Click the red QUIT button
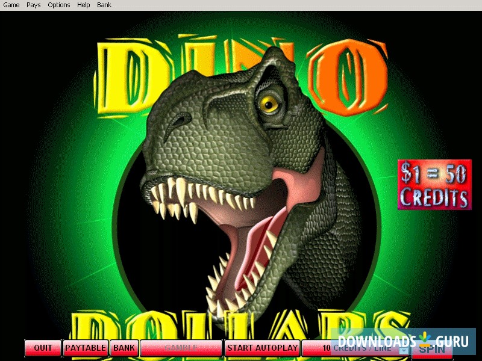Screen dimensions: 482x361 coord(43,348)
